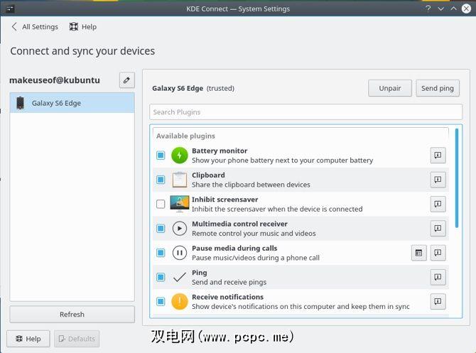Open the Help toolbar item

pyautogui.click(x=82, y=27)
